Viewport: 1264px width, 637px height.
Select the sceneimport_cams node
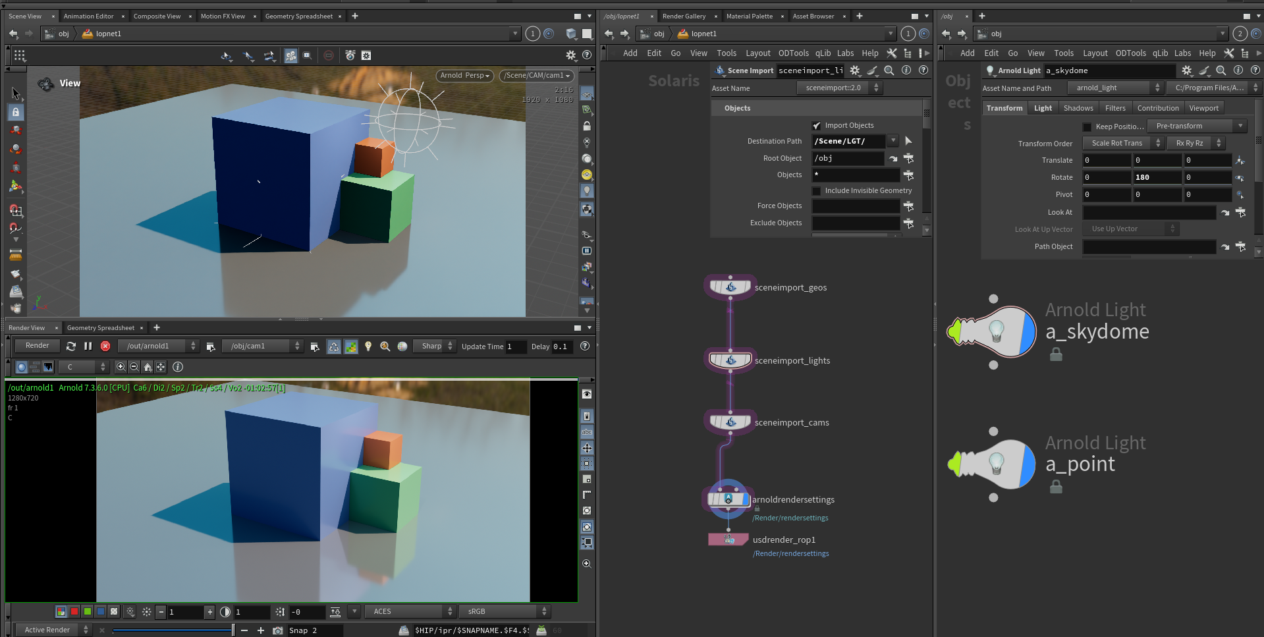pos(730,422)
